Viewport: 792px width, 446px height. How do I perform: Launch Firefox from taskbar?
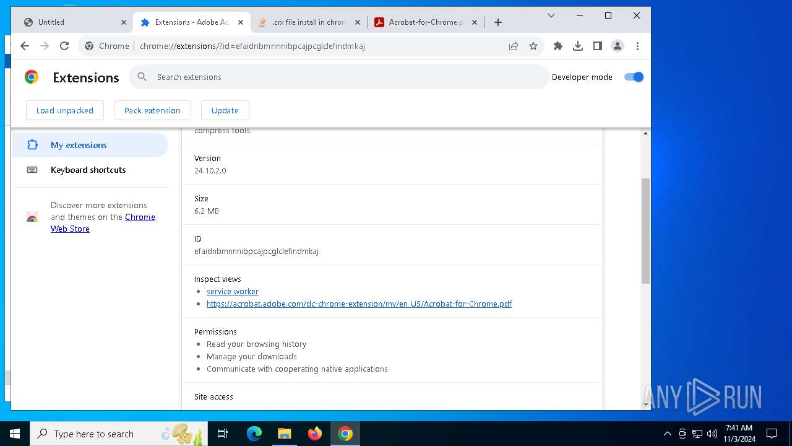pos(315,434)
